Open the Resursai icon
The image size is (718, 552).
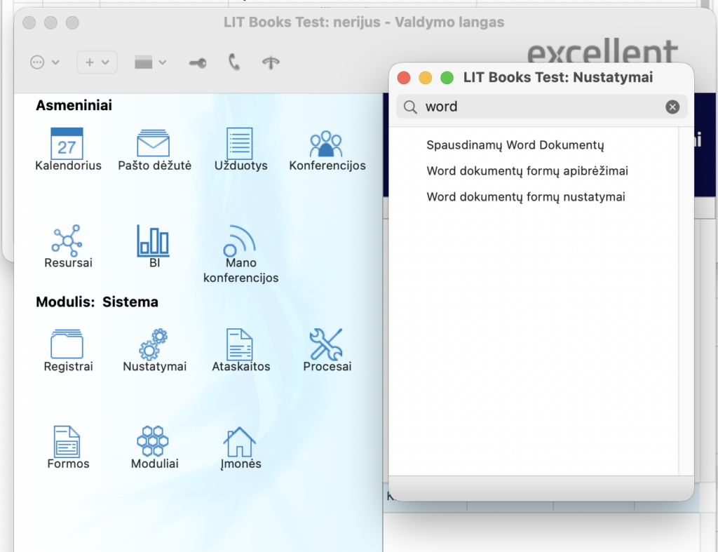[x=67, y=241]
